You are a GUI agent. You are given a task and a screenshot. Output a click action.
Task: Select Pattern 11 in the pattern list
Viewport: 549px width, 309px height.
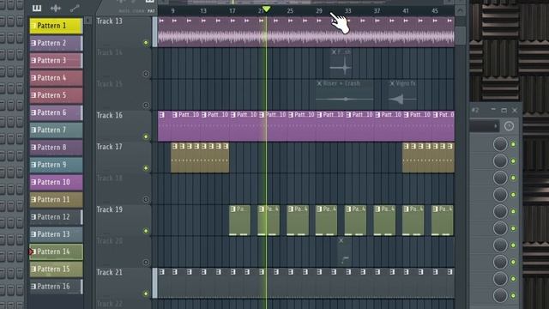(56, 199)
